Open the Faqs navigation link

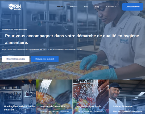point(86,7)
